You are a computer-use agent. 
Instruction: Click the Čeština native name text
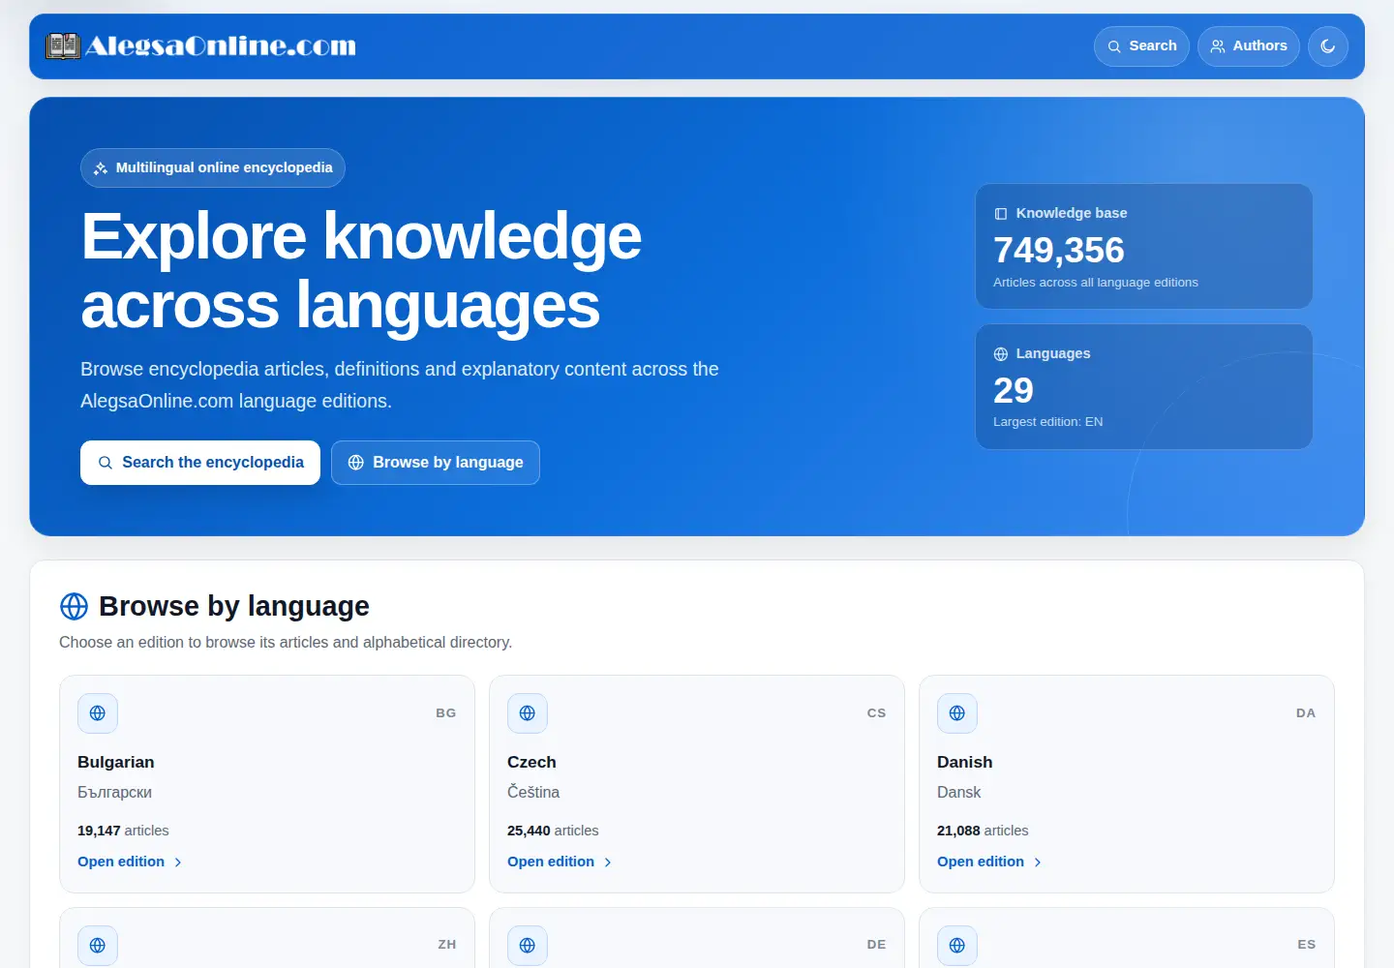(x=533, y=792)
